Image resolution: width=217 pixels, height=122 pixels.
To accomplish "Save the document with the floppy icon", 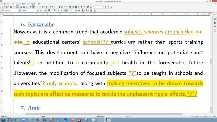I will point(11,7).
